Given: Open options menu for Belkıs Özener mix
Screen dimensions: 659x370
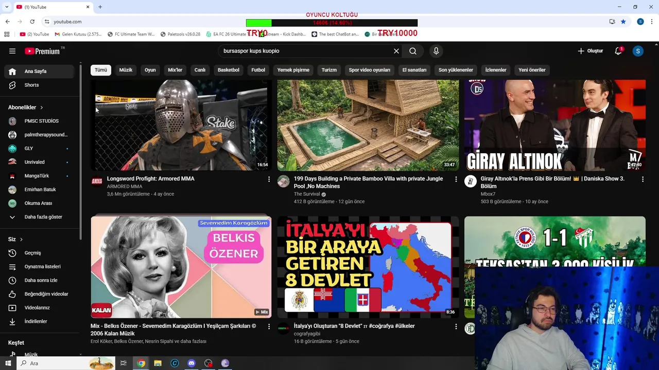Looking at the screenshot, I should tap(269, 326).
